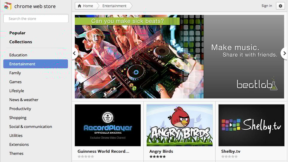Click Guinness World Records star rating
This screenshot has height=162, width=288.
coord(86,157)
